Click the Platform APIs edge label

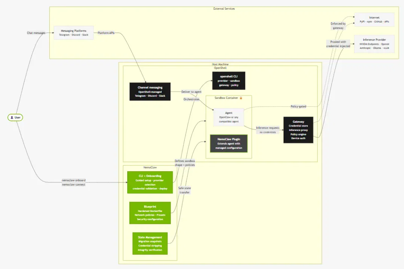pyautogui.click(x=106, y=33)
